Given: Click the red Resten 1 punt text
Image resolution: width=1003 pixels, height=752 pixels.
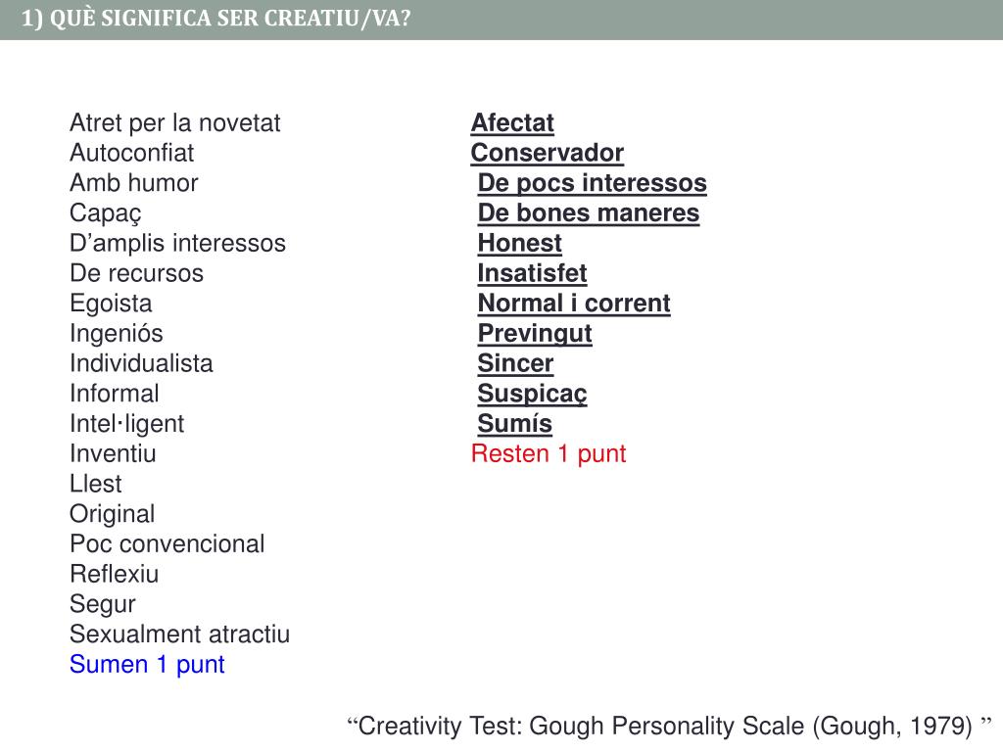Looking at the screenshot, I should click(549, 454).
